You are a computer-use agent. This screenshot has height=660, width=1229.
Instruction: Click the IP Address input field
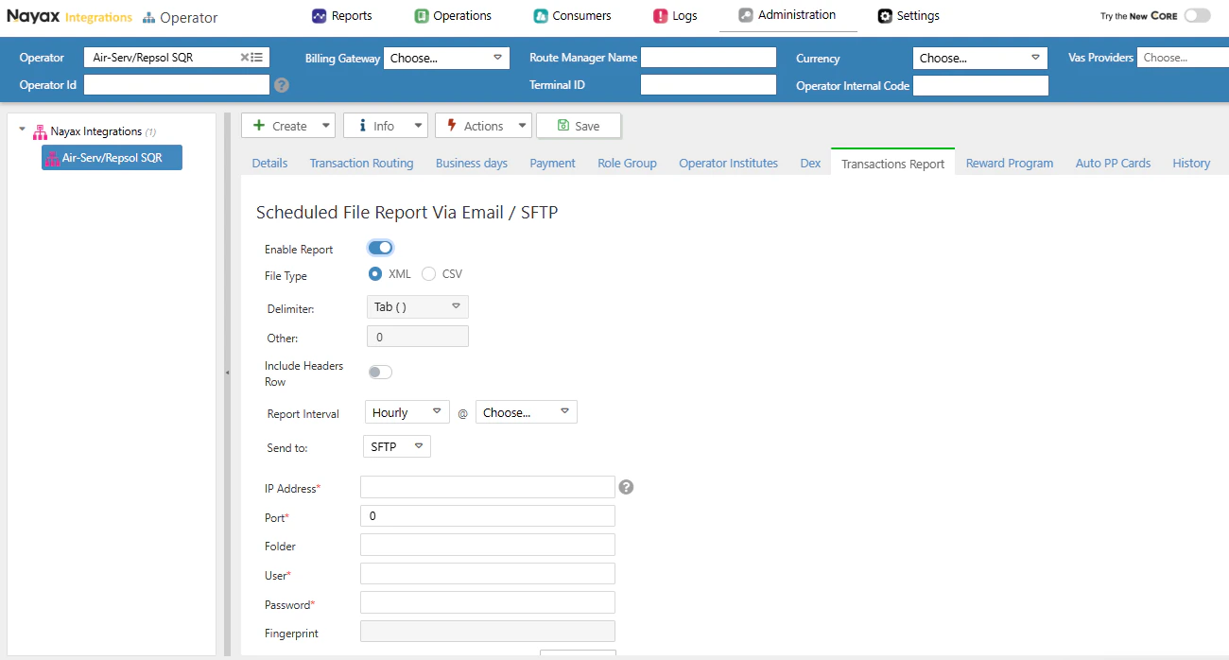(x=488, y=487)
